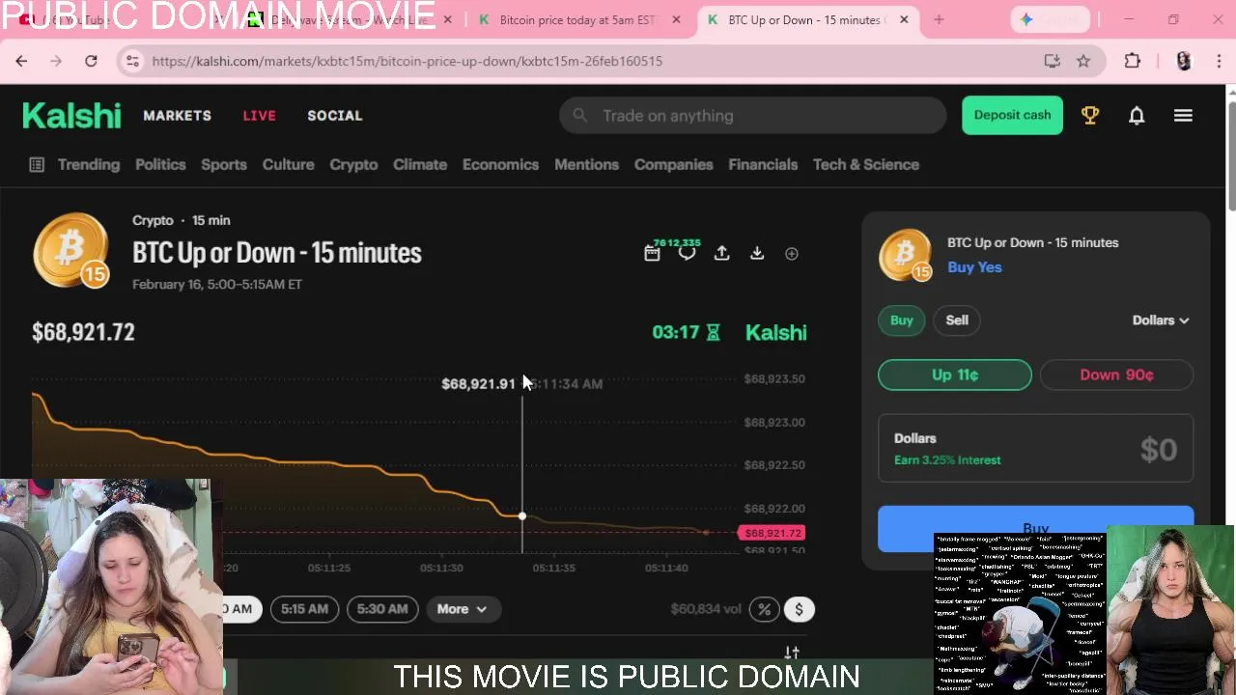Go to the Tech & Science category
The image size is (1236, 695).
tap(866, 164)
